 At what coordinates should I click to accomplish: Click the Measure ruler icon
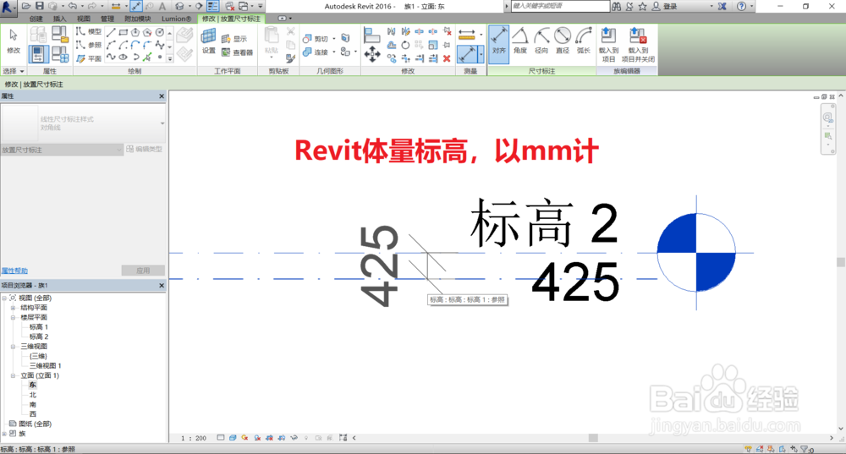[467, 35]
